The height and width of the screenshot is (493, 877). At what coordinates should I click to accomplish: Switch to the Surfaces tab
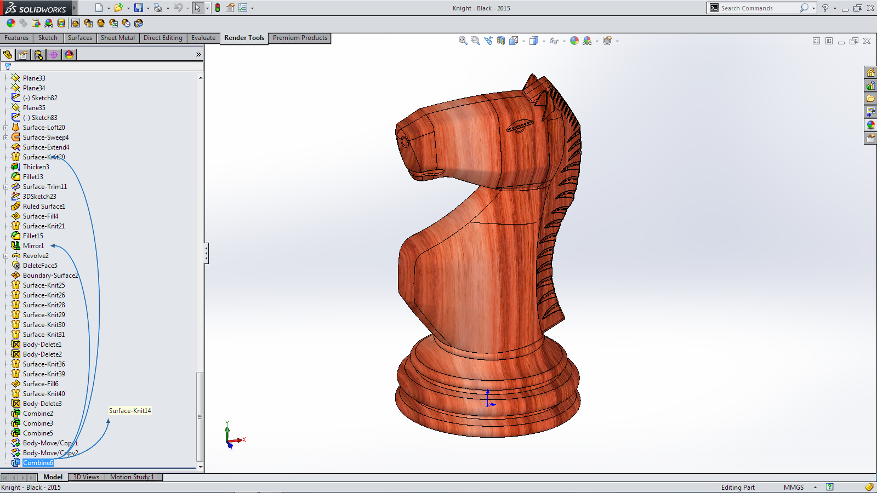click(x=79, y=38)
